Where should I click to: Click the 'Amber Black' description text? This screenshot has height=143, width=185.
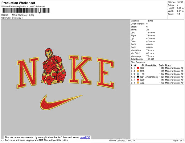point(151,77)
